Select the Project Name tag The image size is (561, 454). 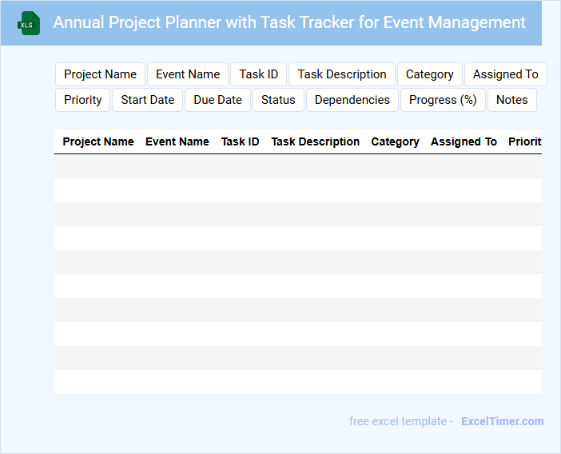tap(100, 74)
